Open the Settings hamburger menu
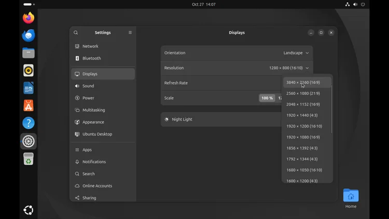This screenshot has height=219, width=389. coord(130,33)
